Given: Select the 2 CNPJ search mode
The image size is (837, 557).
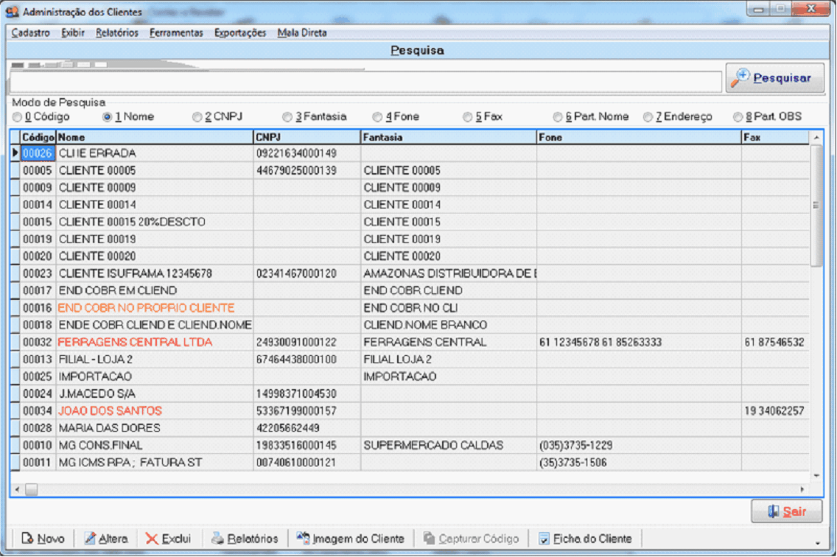Looking at the screenshot, I should tap(197, 117).
